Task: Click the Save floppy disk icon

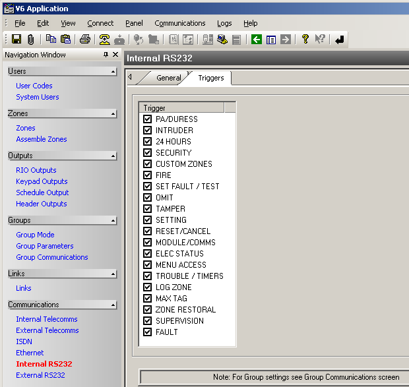Action: click(x=16, y=40)
